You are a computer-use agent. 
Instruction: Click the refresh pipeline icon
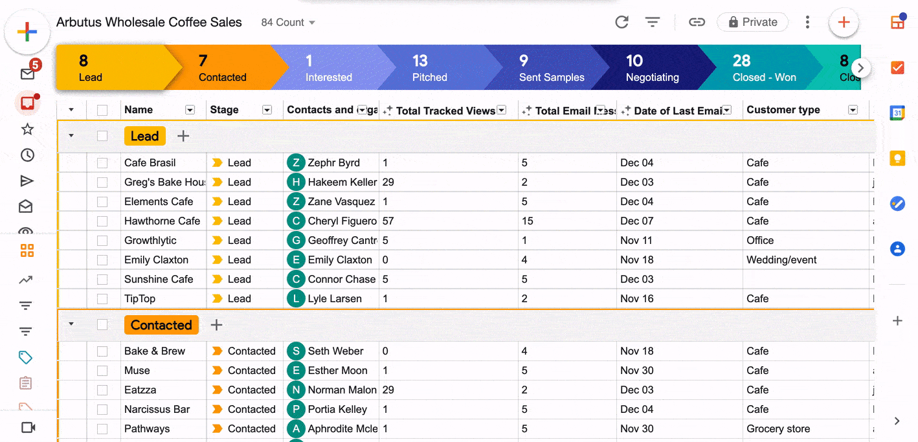621,22
